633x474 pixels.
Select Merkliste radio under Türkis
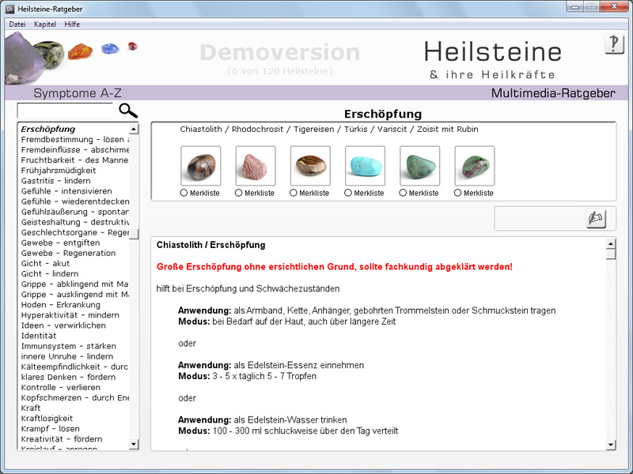pyautogui.click(x=349, y=193)
